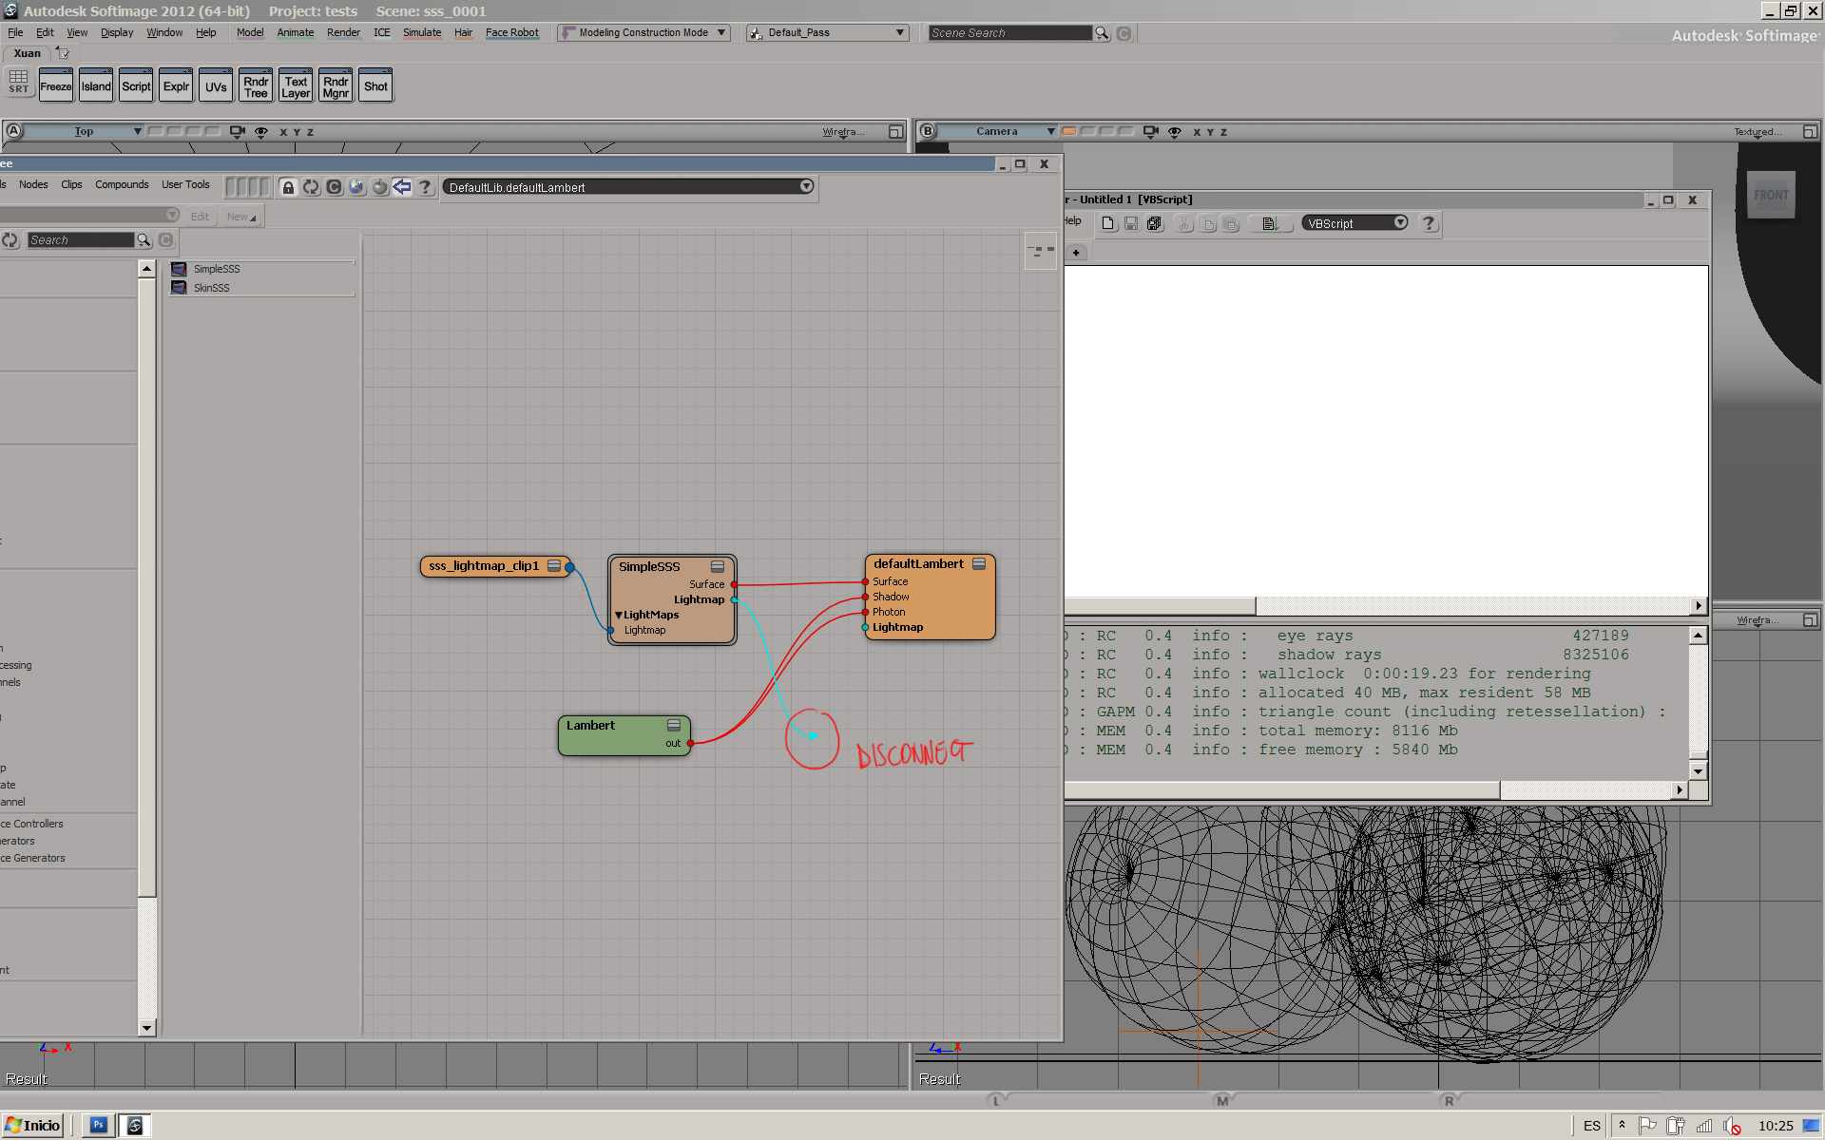1825x1140 pixels.
Task: Open the ICE menu
Action: point(382,32)
